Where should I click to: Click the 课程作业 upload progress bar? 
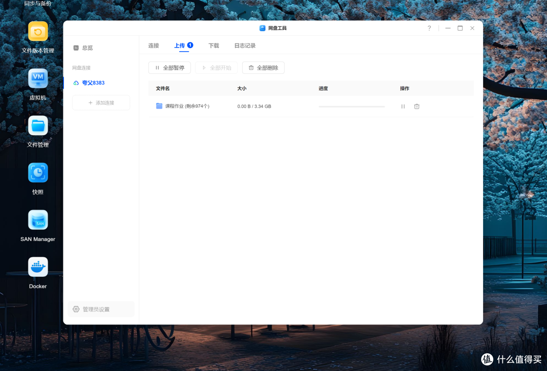[x=351, y=106]
